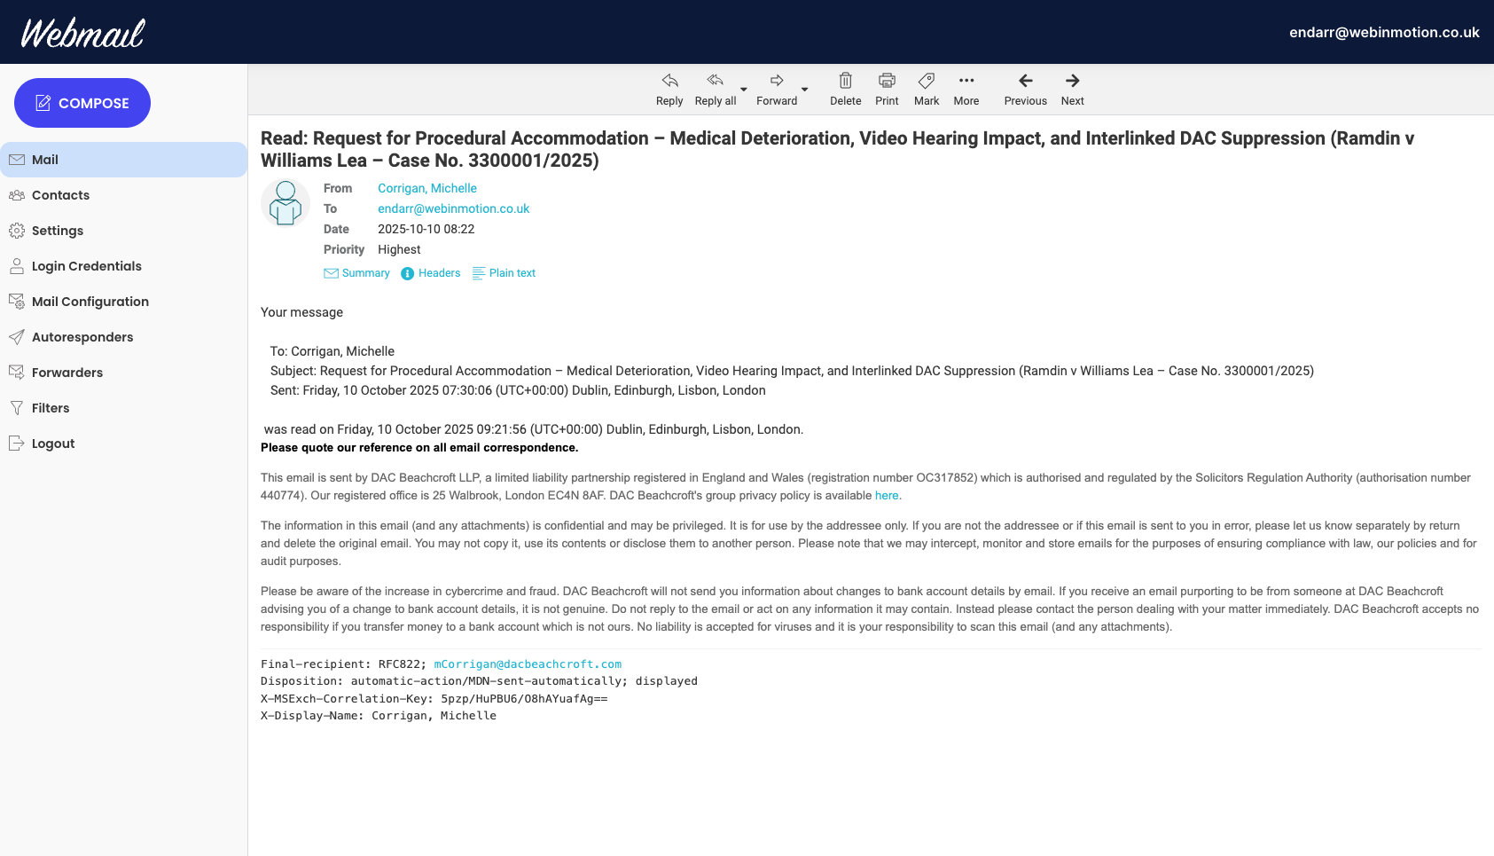Open the Reply all dropdown arrow
This screenshot has height=856, width=1494.
(x=743, y=91)
